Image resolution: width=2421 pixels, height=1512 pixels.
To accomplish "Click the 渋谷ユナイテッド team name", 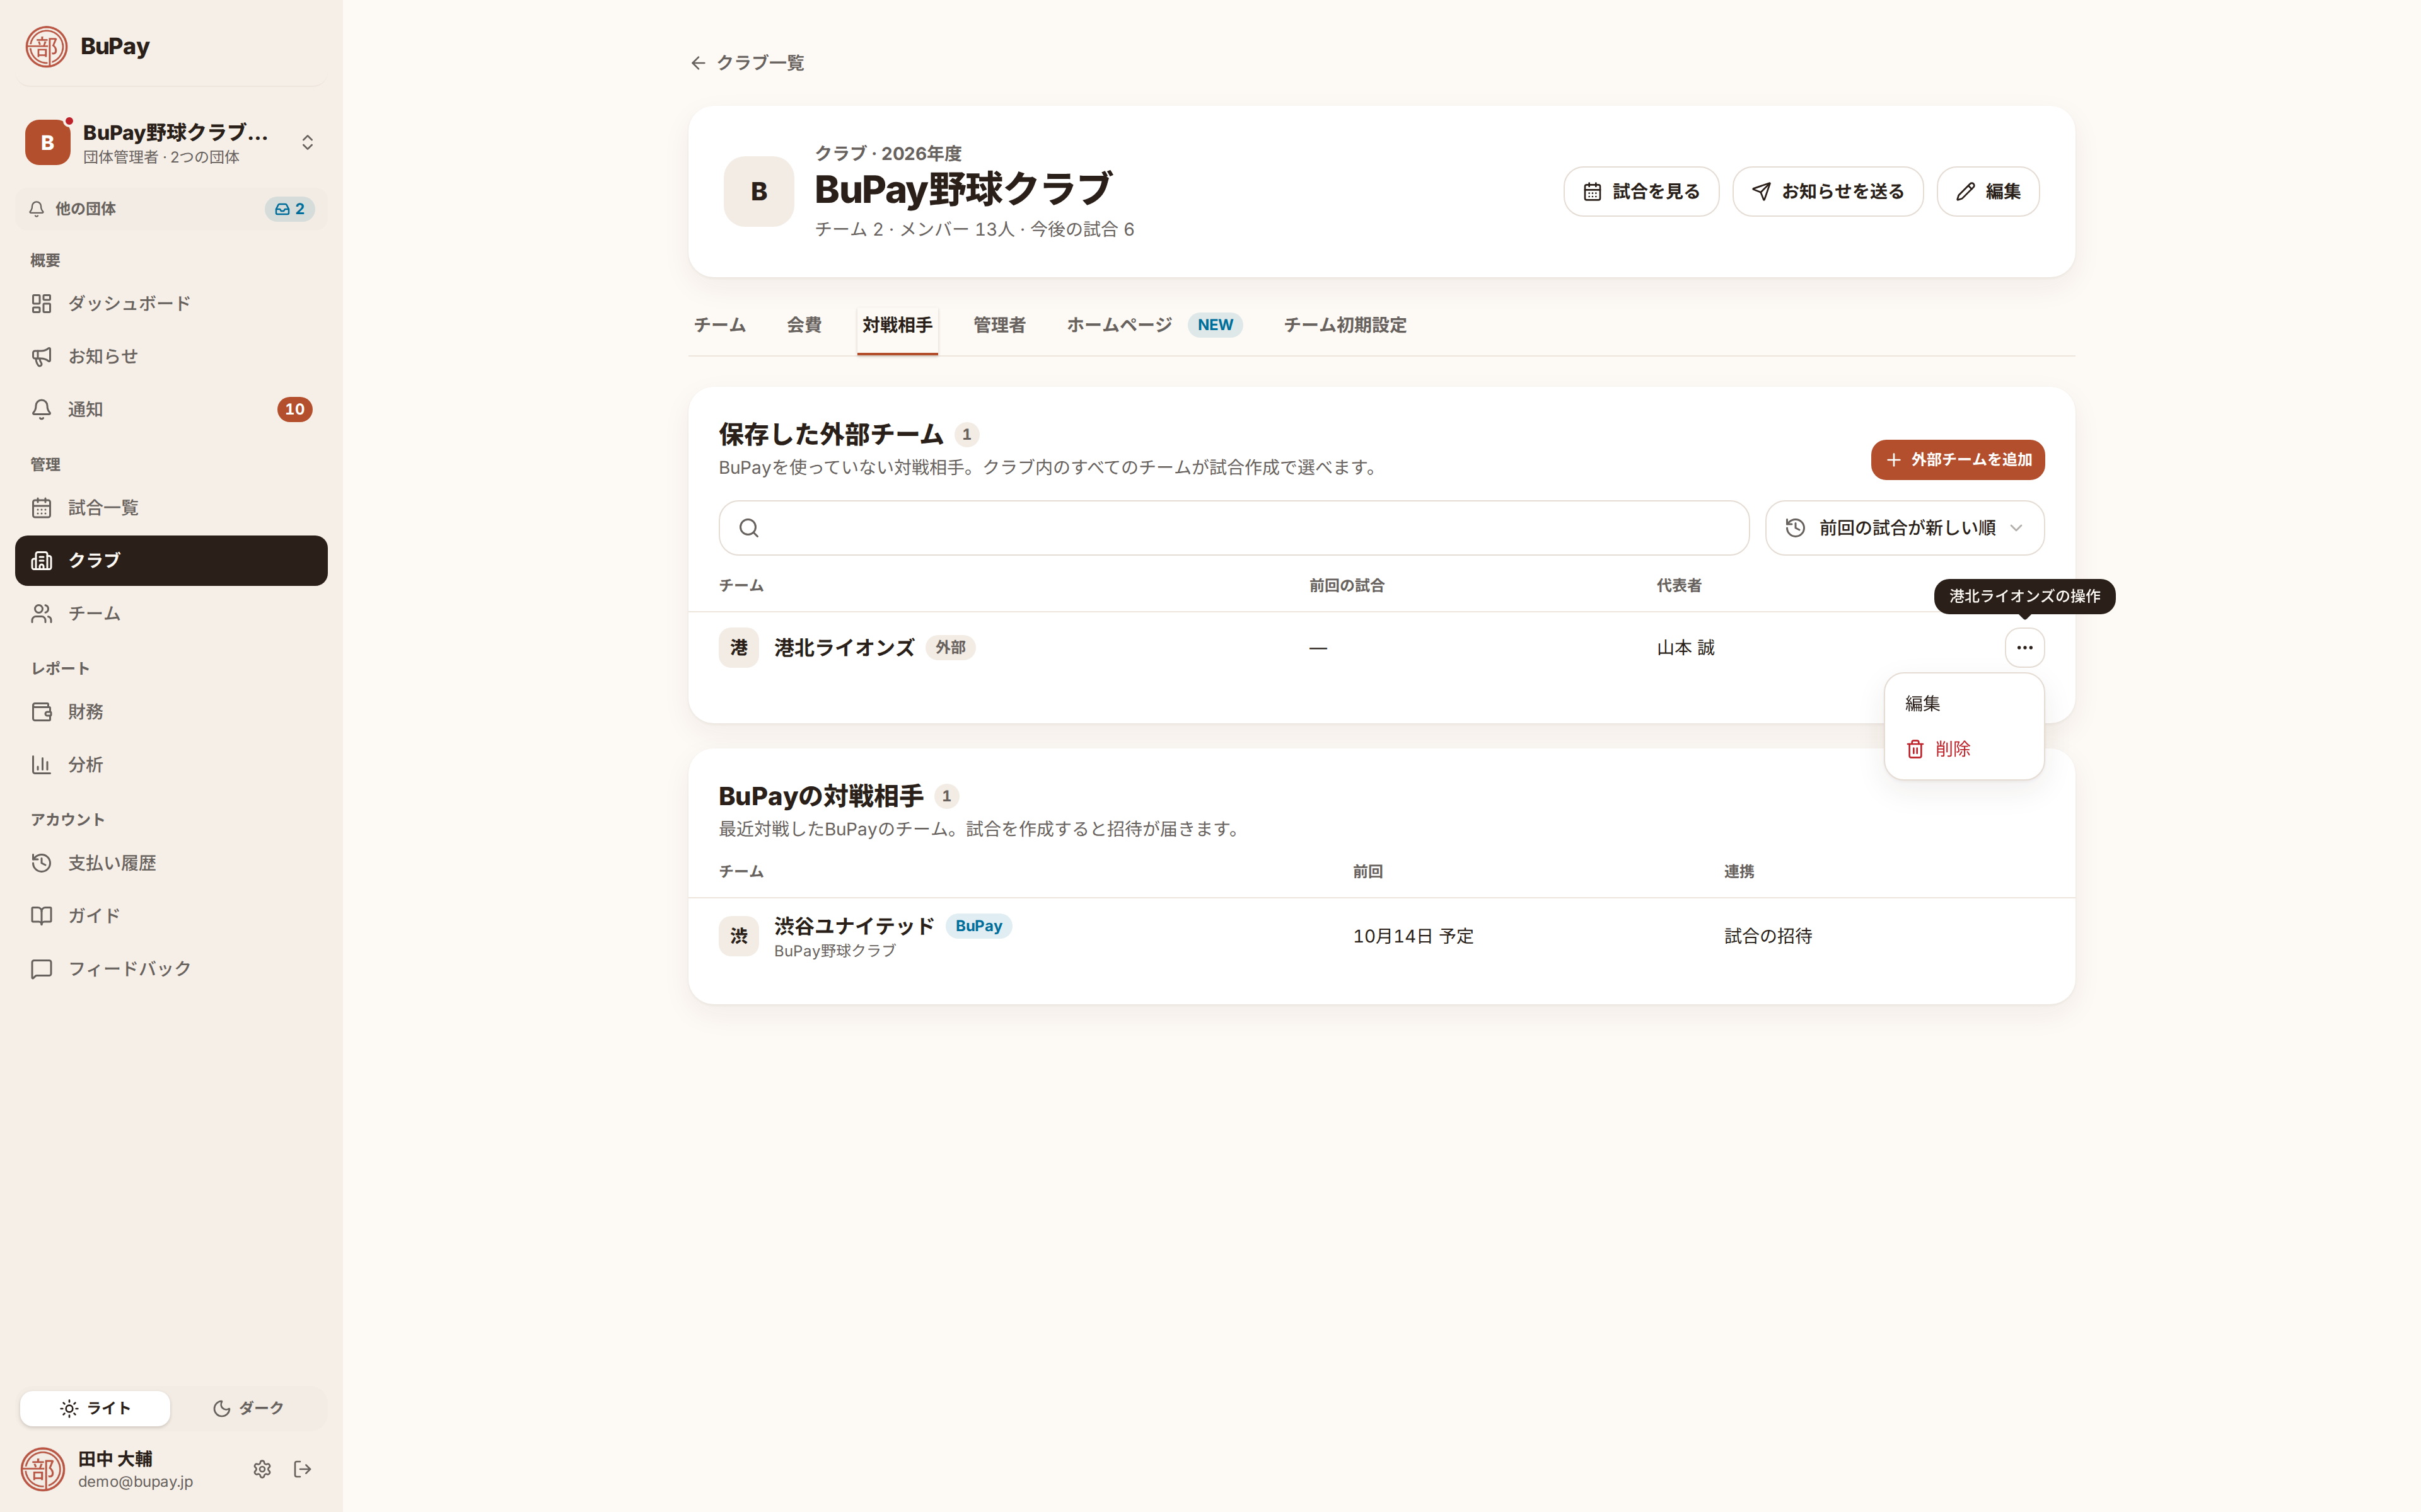I will (x=854, y=926).
